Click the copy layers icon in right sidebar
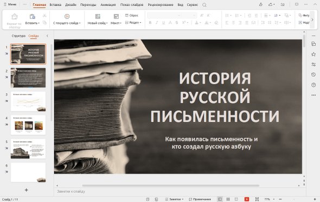The height and width of the screenshot is (202, 320). [x=313, y=44]
